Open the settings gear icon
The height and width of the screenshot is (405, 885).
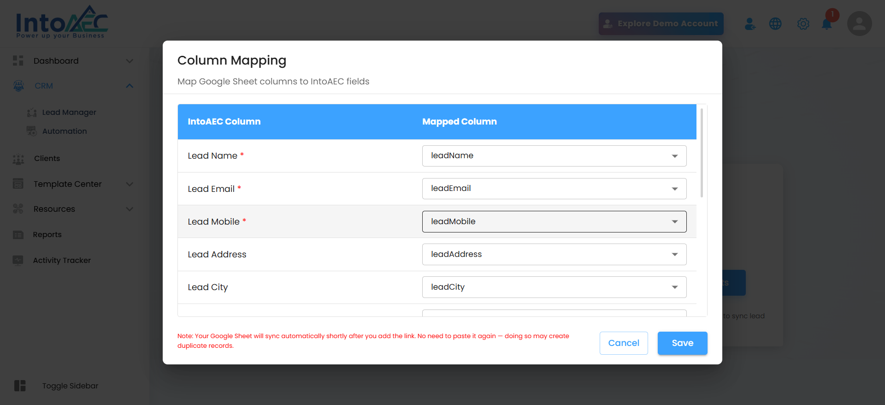(803, 24)
